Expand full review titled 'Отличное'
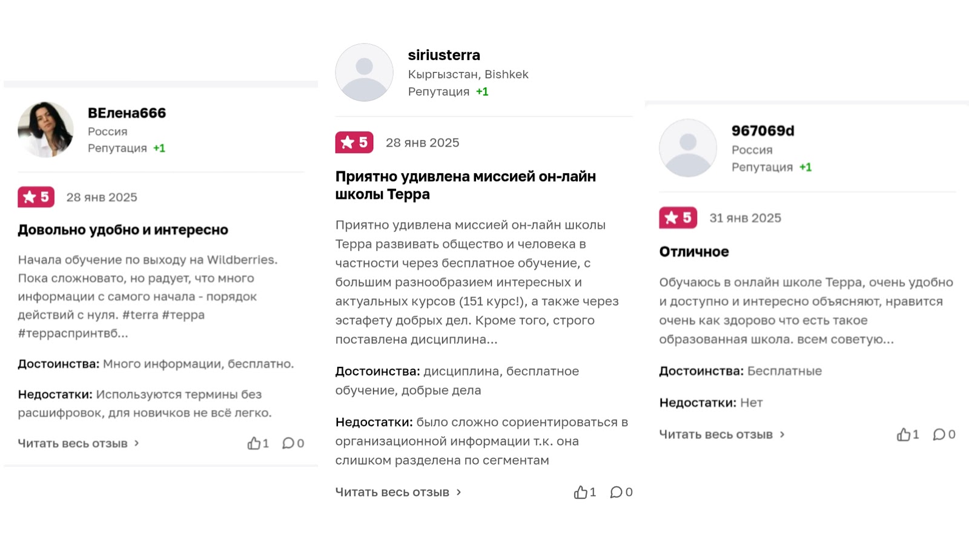 (x=721, y=434)
